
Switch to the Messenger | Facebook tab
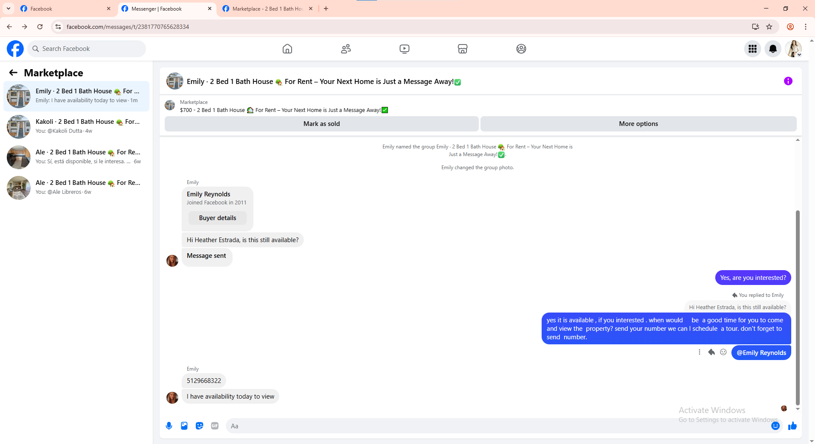click(166, 8)
